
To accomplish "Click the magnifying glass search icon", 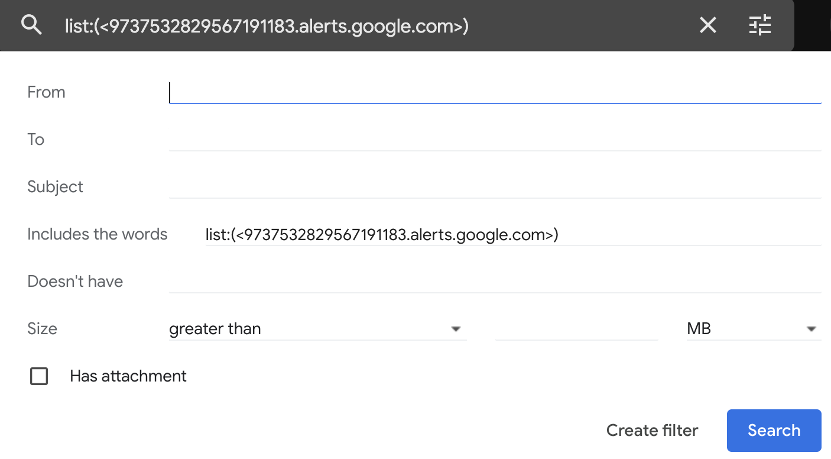I will (31, 25).
